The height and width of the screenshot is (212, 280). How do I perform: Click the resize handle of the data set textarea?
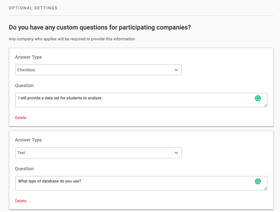click(266, 105)
